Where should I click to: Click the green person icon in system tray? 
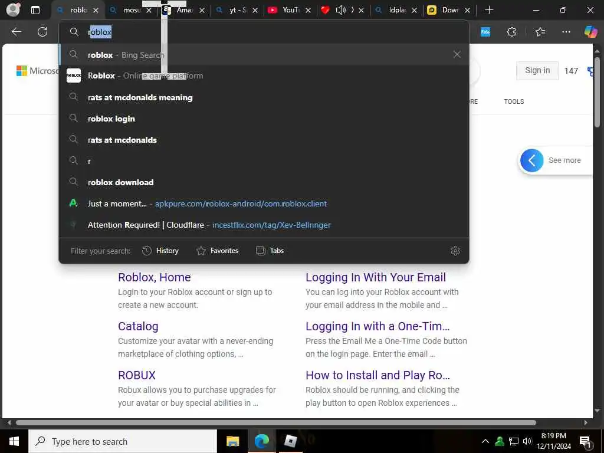pos(500,441)
